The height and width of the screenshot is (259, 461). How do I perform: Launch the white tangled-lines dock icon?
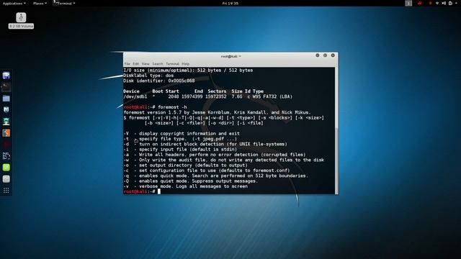coord(6,155)
